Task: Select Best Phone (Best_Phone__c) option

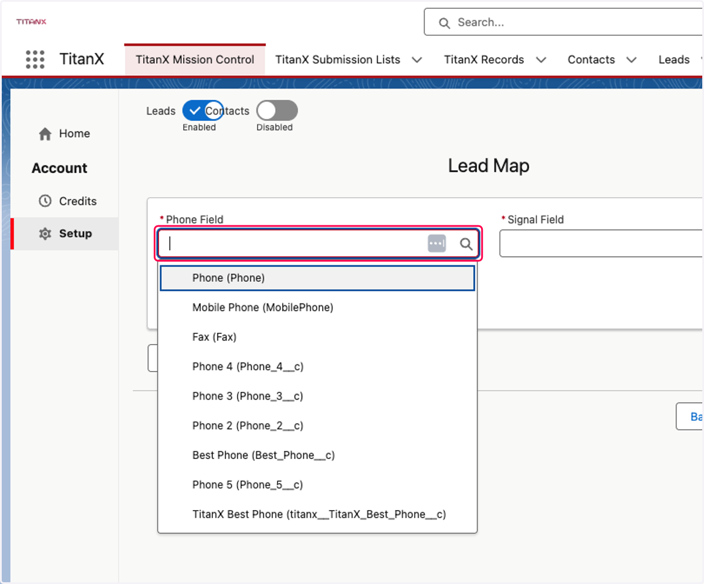Action: (317, 455)
